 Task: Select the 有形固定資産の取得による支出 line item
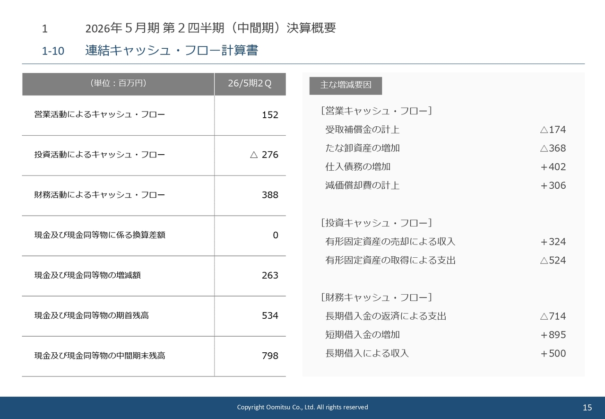point(390,260)
